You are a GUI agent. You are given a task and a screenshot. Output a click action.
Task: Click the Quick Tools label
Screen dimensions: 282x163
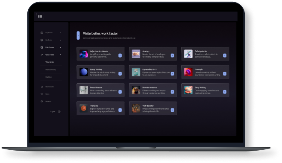click(50, 55)
